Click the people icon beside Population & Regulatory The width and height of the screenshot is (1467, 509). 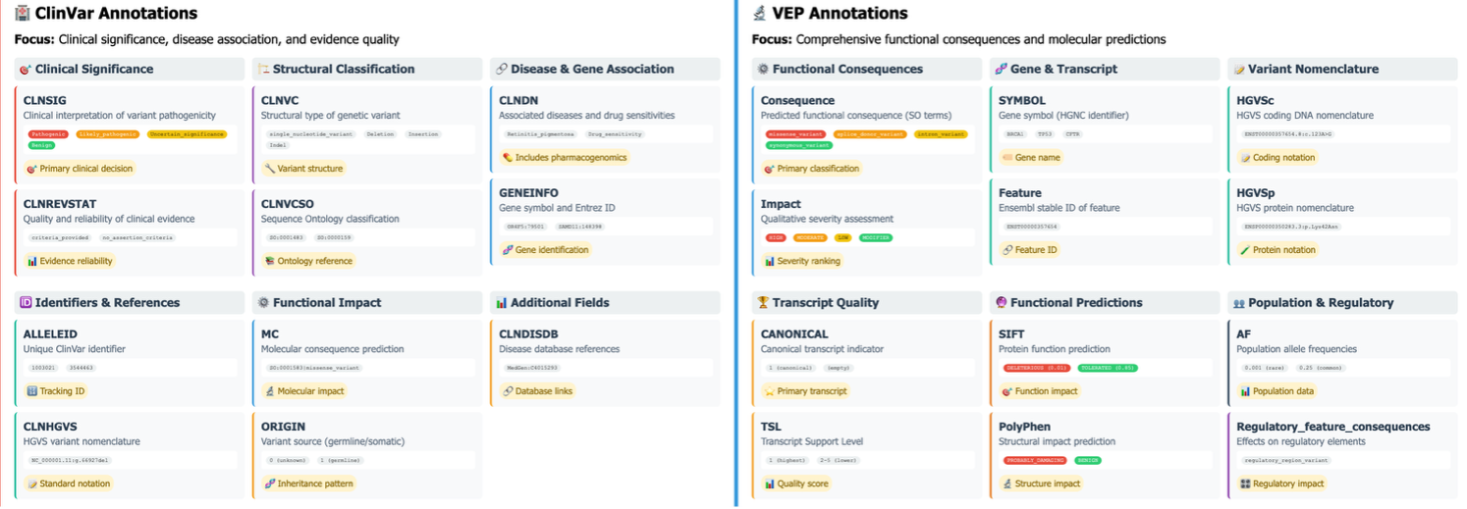[x=1238, y=303]
